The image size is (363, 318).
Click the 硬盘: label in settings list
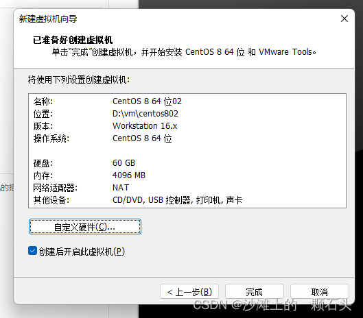pyautogui.click(x=43, y=163)
